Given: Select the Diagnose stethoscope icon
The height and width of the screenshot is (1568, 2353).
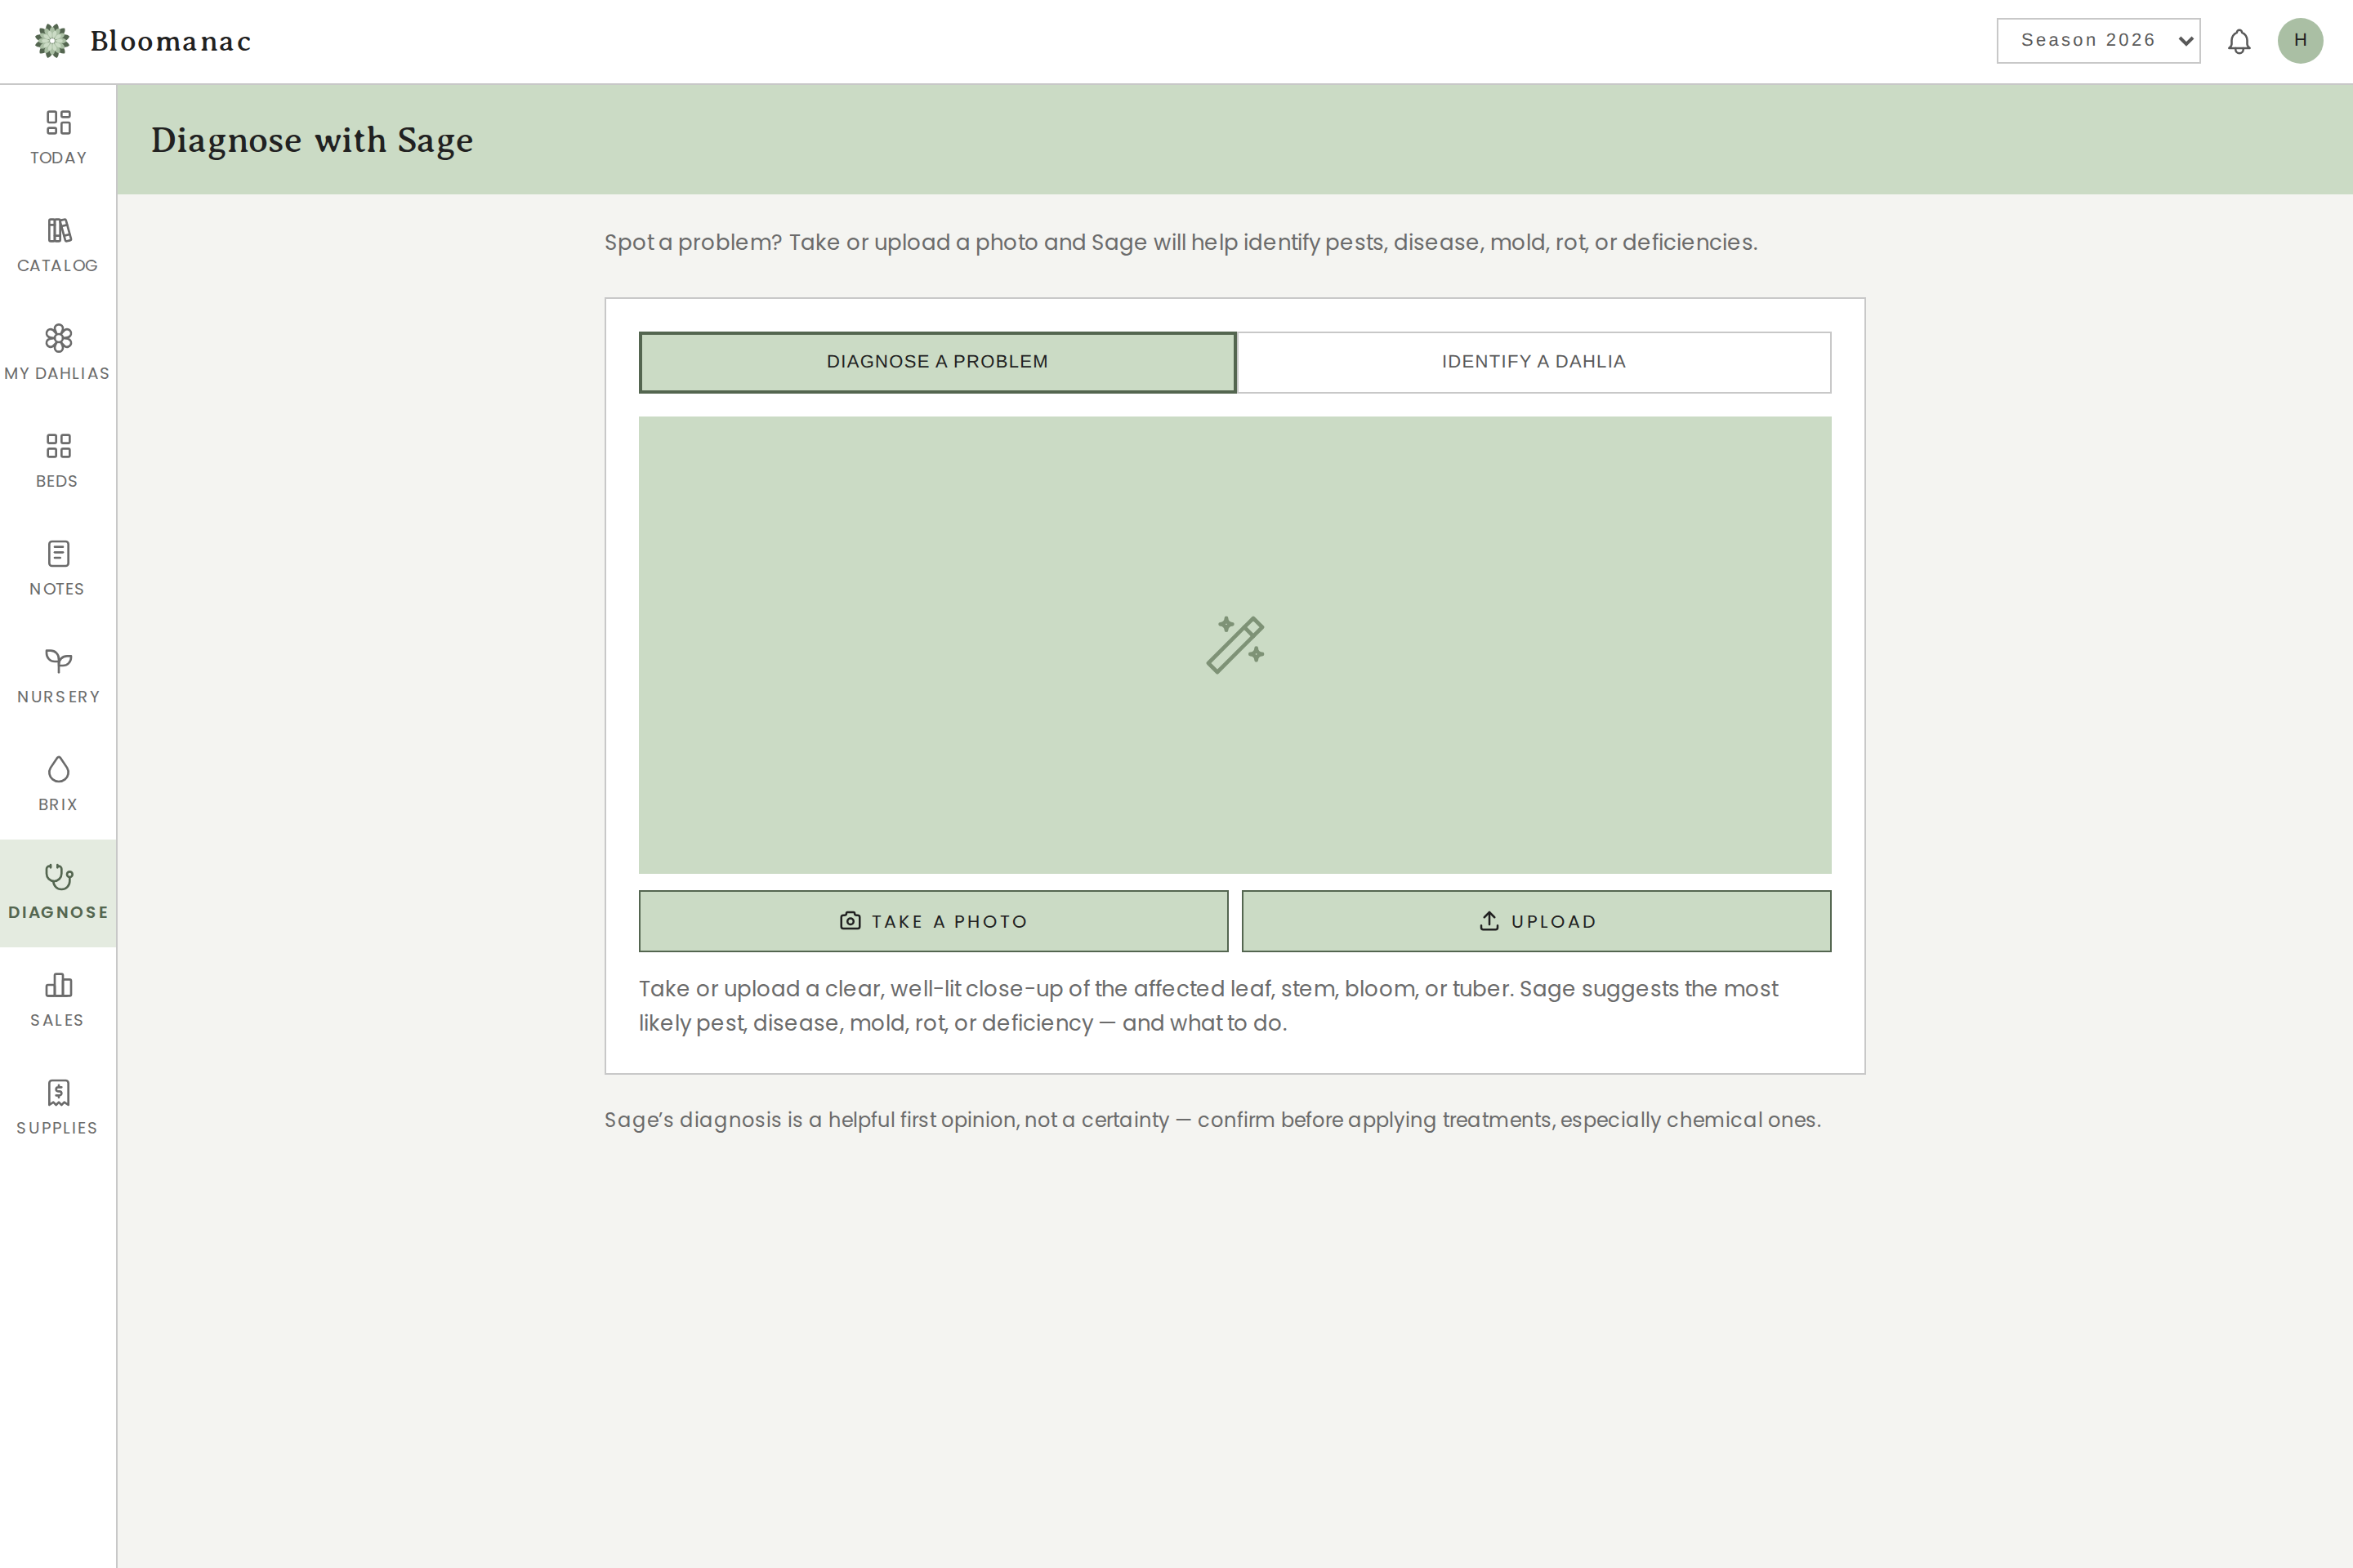Looking at the screenshot, I should [x=58, y=877].
